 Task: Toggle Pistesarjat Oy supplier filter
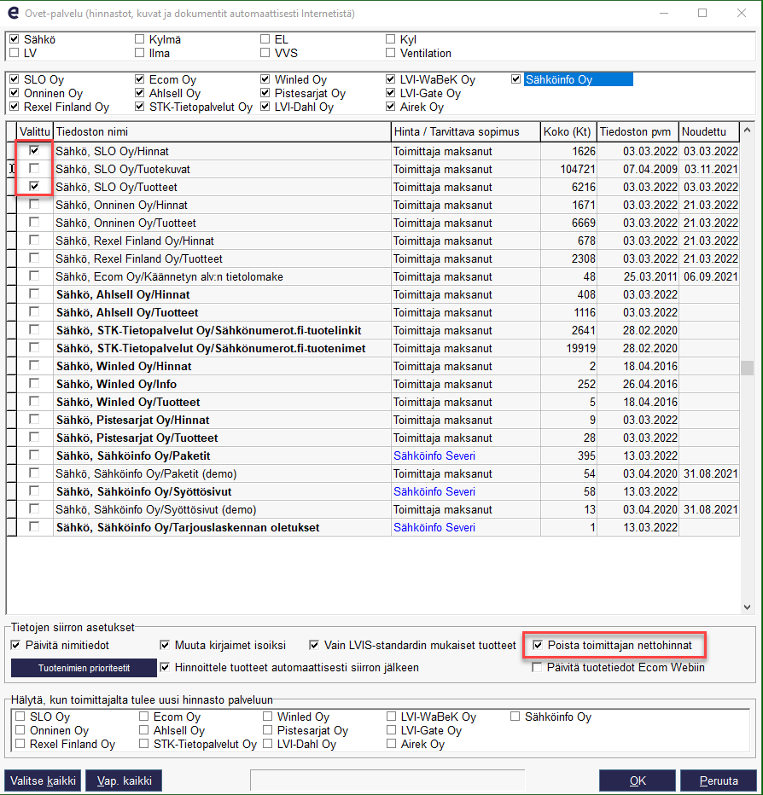265,93
